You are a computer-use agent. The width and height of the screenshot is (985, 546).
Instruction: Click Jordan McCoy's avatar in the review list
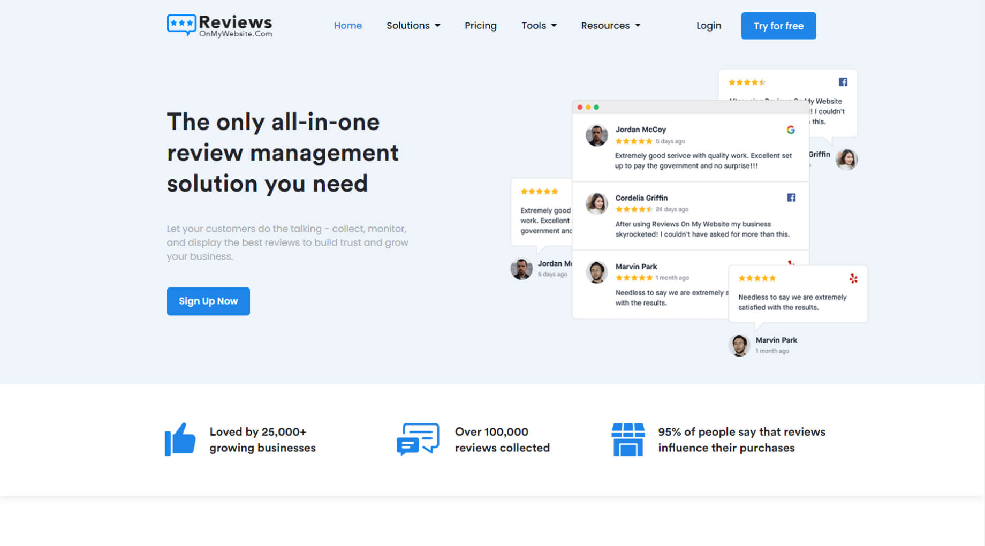click(596, 135)
